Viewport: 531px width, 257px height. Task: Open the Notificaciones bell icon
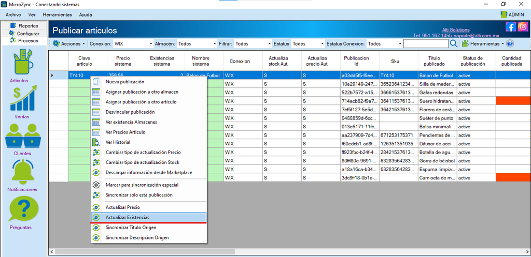tap(23, 172)
